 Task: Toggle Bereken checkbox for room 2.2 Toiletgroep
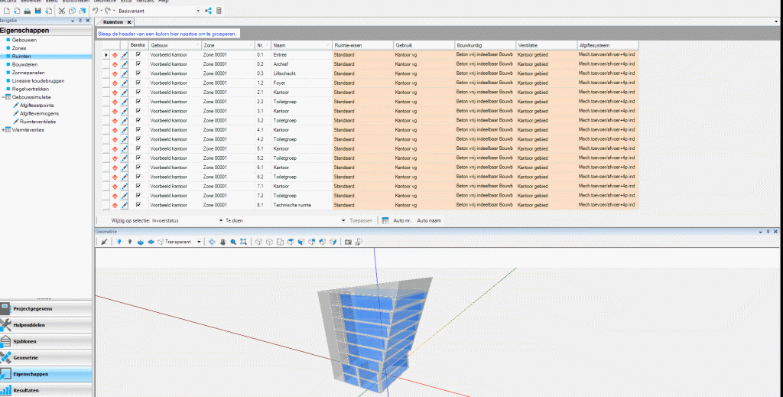pyautogui.click(x=138, y=102)
